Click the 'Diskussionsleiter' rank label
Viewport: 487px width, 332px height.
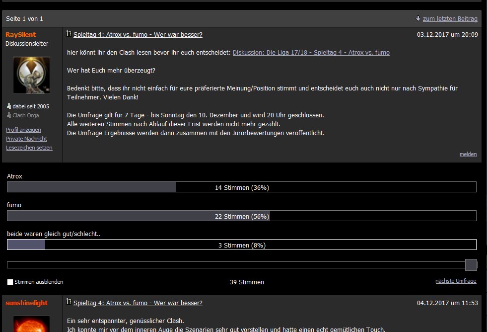pyautogui.click(x=27, y=44)
